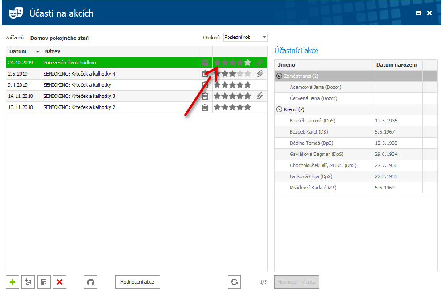The width and height of the screenshot is (443, 294).
Task: Open the edit note icon in bottom toolbar
Action: pos(44,282)
